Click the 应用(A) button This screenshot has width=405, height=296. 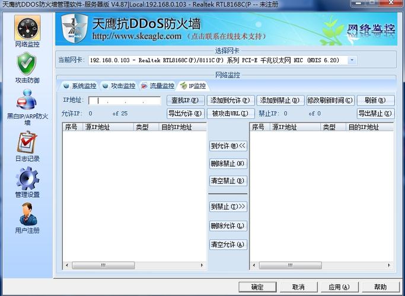point(339,287)
